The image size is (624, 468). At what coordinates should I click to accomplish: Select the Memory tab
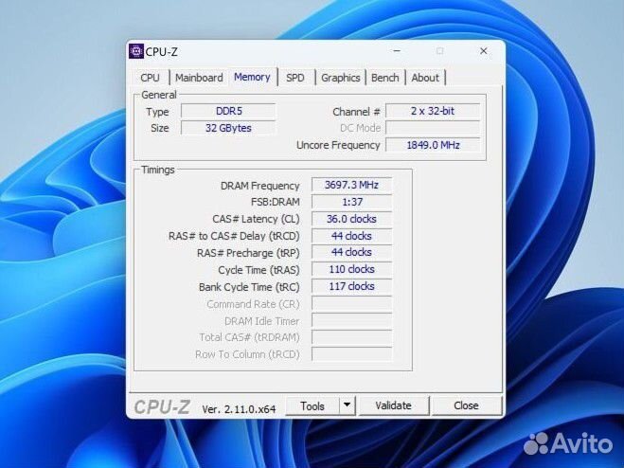point(252,77)
